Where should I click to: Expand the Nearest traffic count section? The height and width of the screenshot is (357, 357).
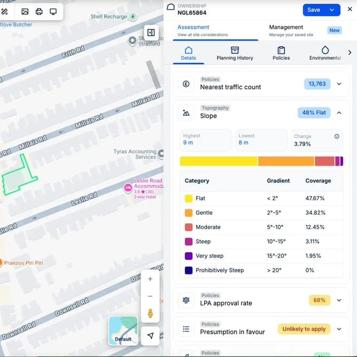click(x=339, y=84)
